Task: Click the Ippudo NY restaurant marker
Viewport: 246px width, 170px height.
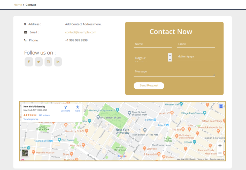Action: [172, 113]
